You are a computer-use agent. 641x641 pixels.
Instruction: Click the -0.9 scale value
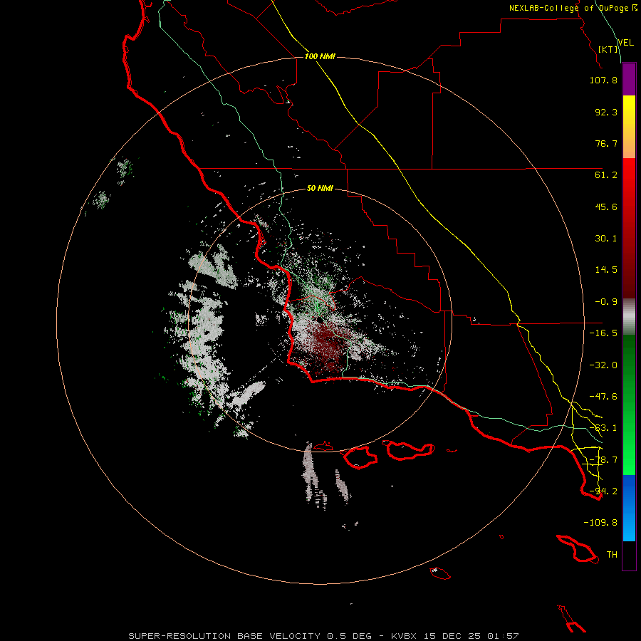(x=606, y=302)
